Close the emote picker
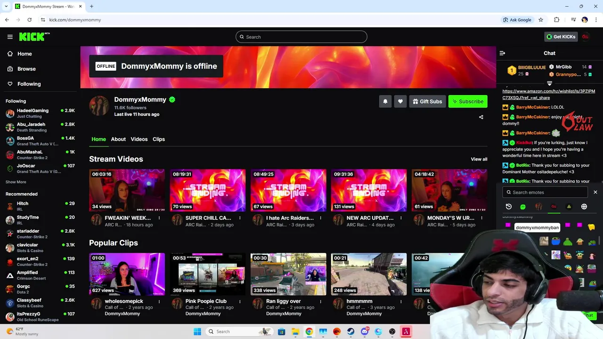 [595, 192]
